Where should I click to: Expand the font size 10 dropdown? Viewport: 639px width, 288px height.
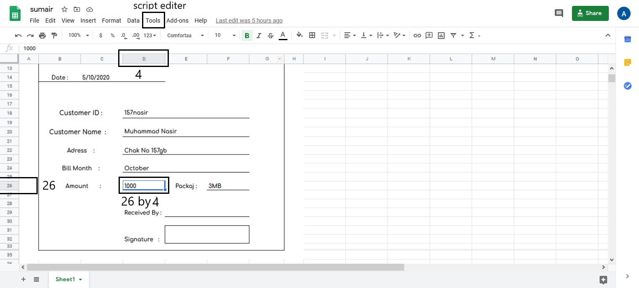[x=225, y=36]
